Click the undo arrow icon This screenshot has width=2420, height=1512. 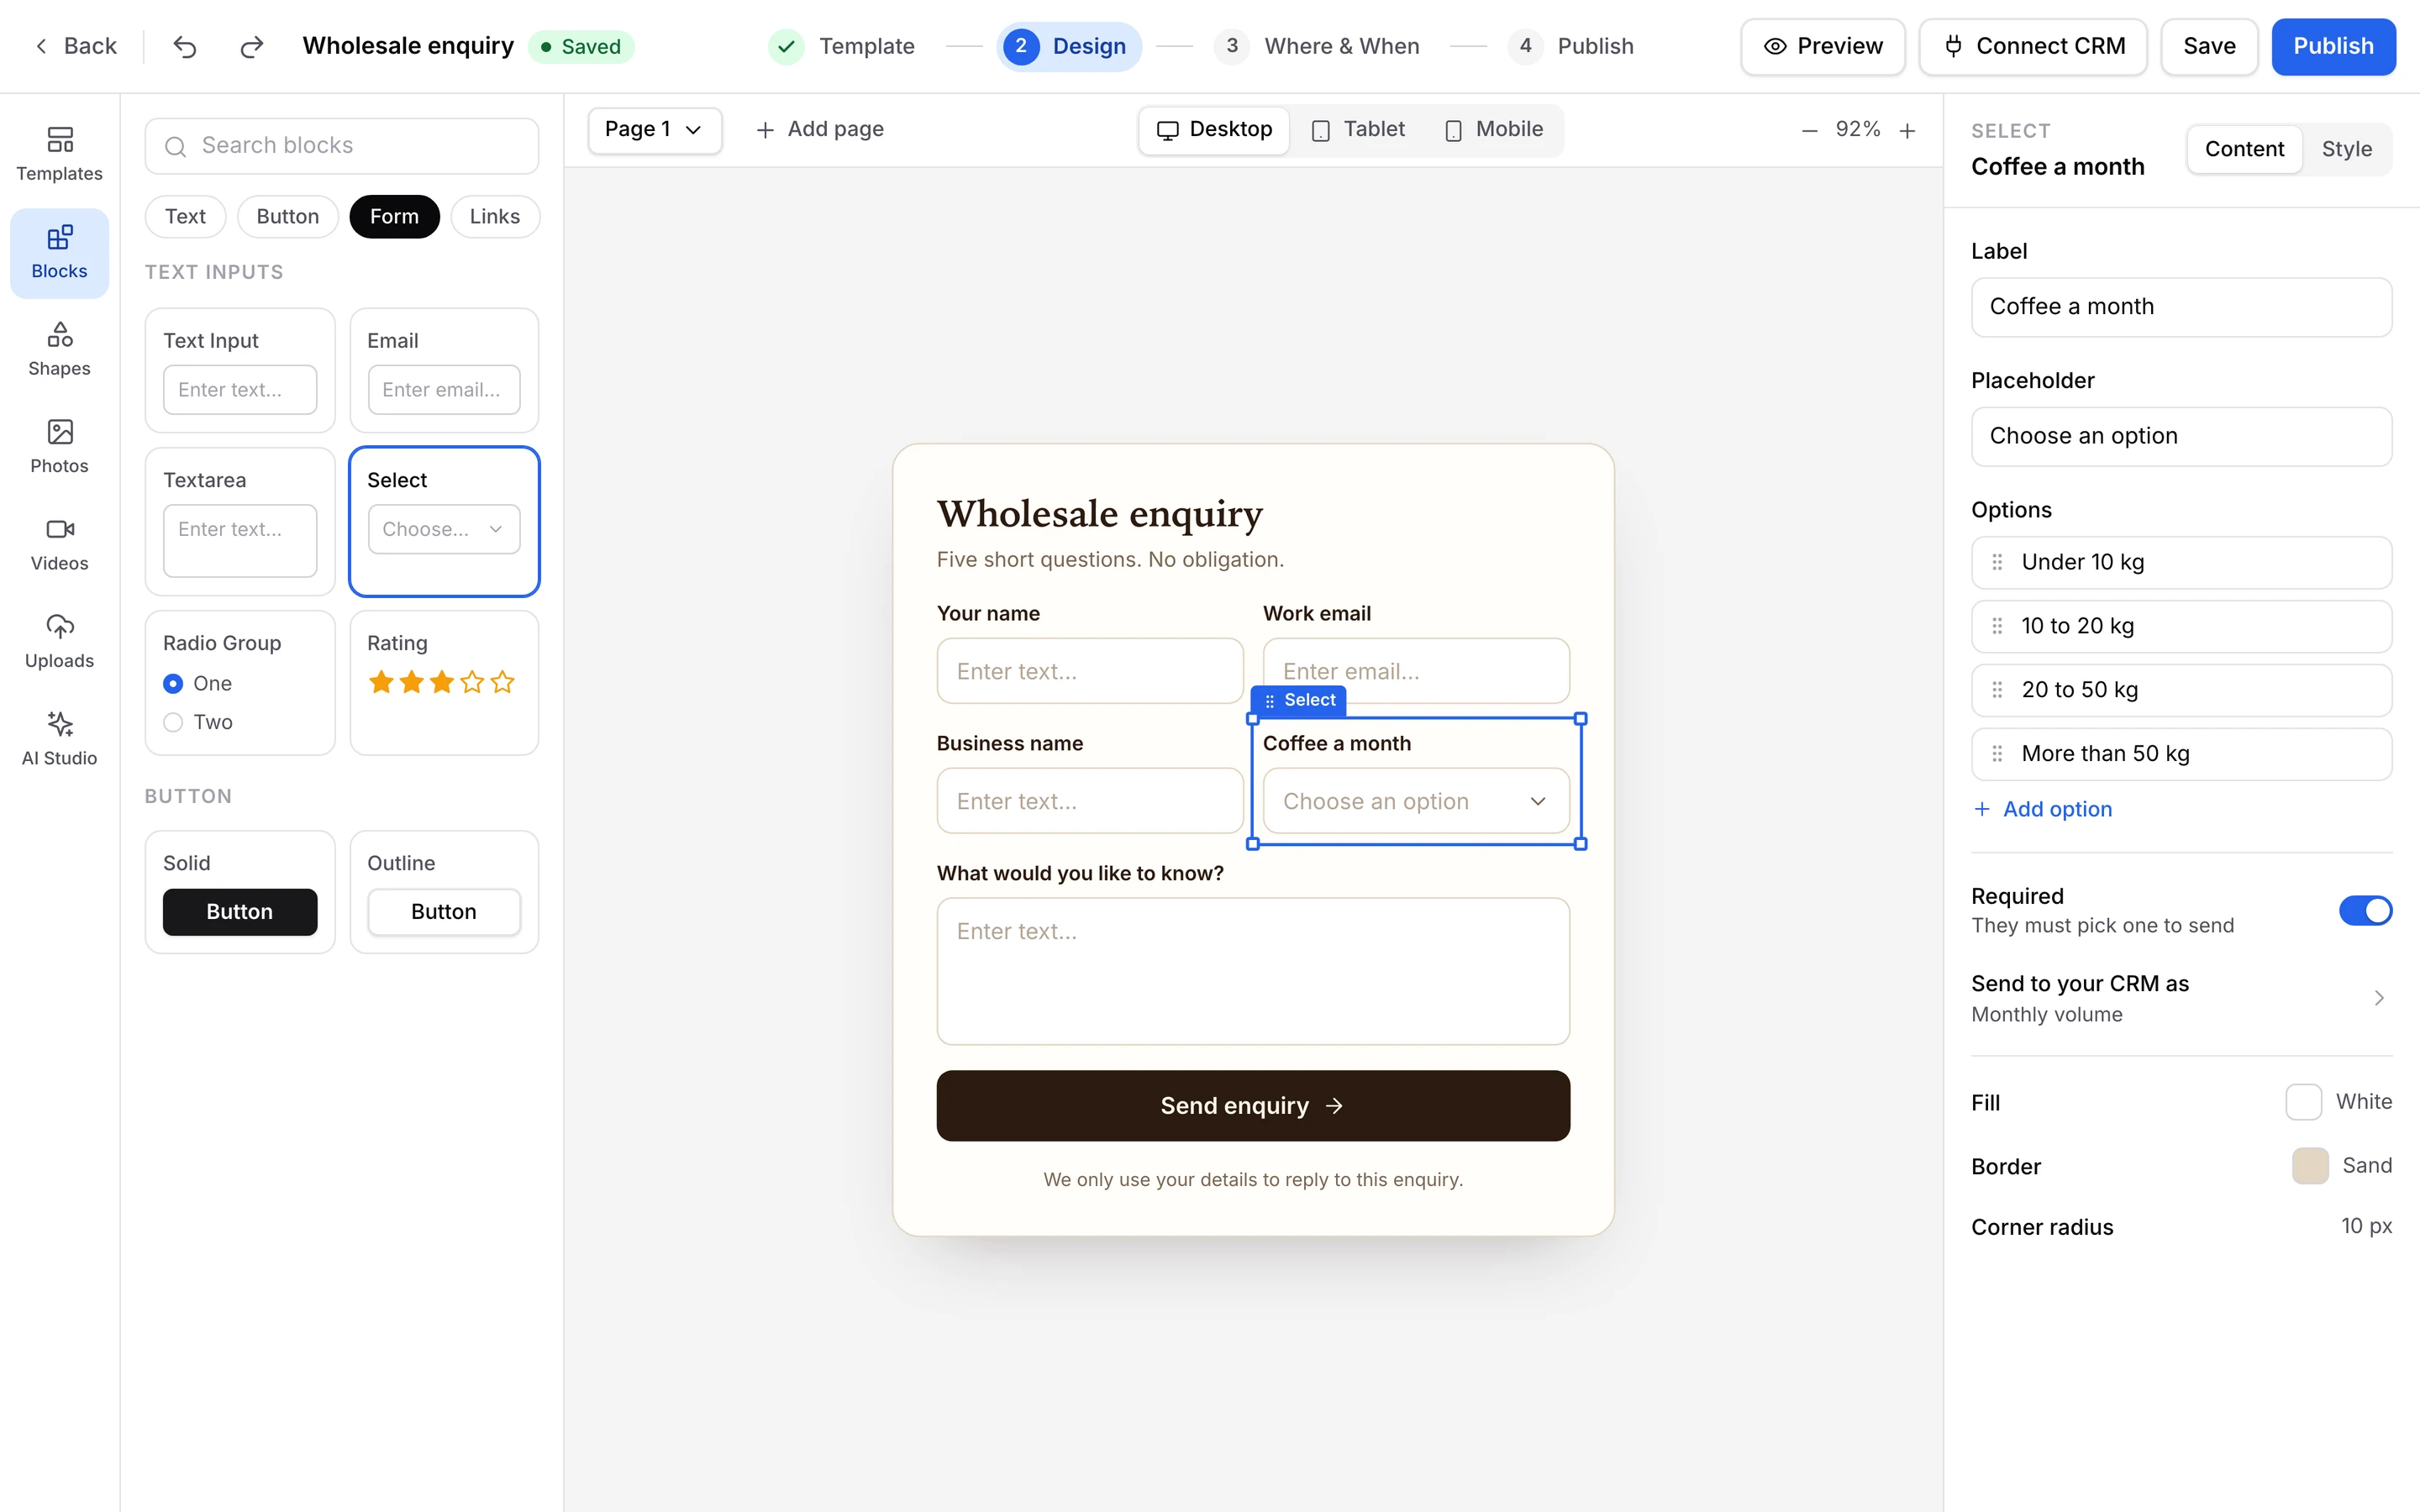point(185,46)
